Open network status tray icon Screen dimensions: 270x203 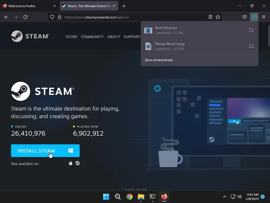[x=233, y=197]
